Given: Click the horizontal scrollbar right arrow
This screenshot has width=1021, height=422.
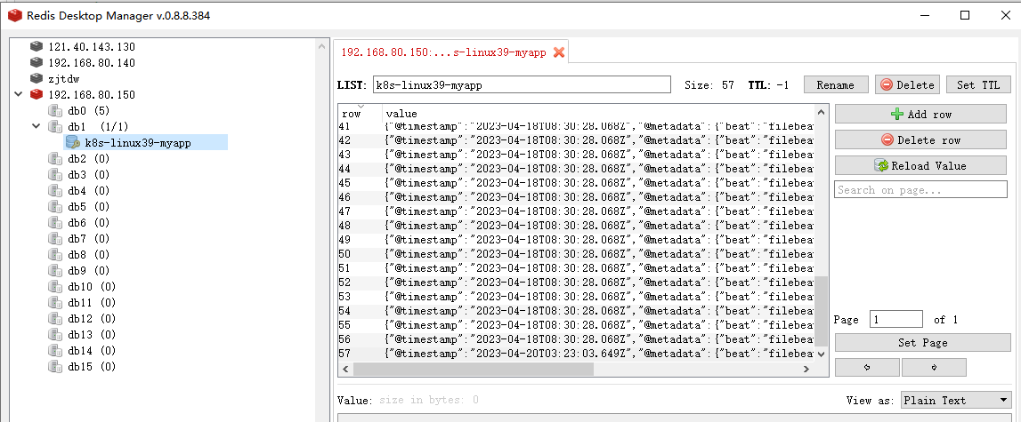Looking at the screenshot, I should click(x=806, y=369).
